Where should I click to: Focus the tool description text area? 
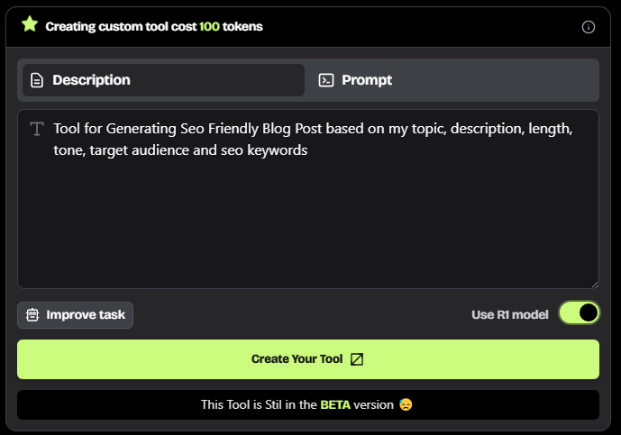[x=308, y=199]
